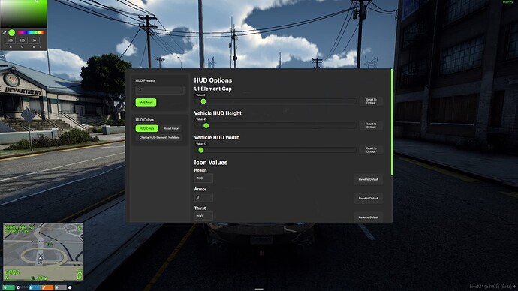Click the green vertical scrollbar
This screenshot has height=291, width=518.
pyautogui.click(x=392, y=122)
